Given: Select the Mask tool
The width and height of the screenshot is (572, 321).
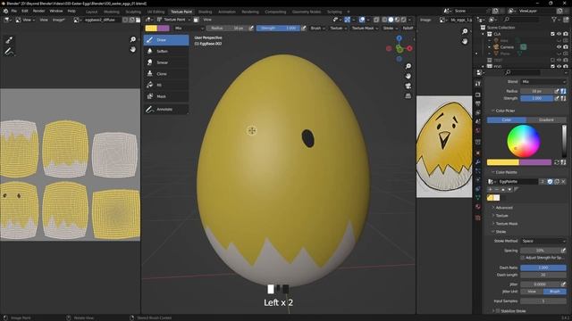Looking at the screenshot, I should 166,96.
